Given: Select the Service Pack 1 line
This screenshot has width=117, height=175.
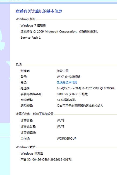Looking at the screenshot, I should [x=31, y=38].
